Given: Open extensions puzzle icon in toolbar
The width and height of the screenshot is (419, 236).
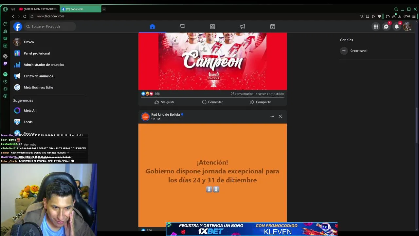Looking at the screenshot, I should [388, 16].
